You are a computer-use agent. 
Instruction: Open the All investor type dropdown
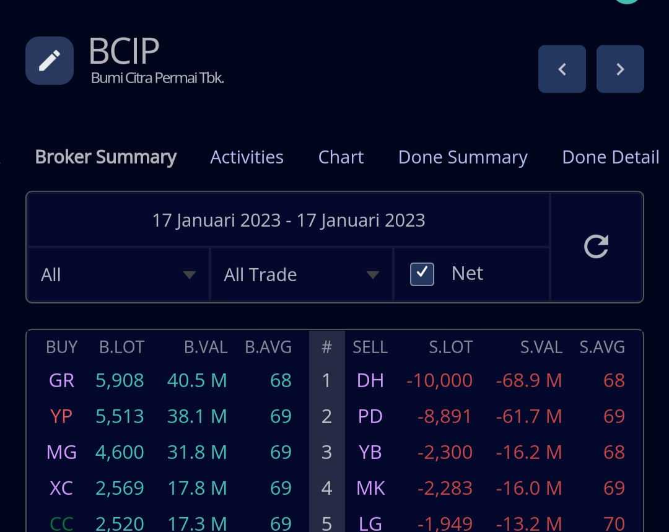click(x=116, y=274)
